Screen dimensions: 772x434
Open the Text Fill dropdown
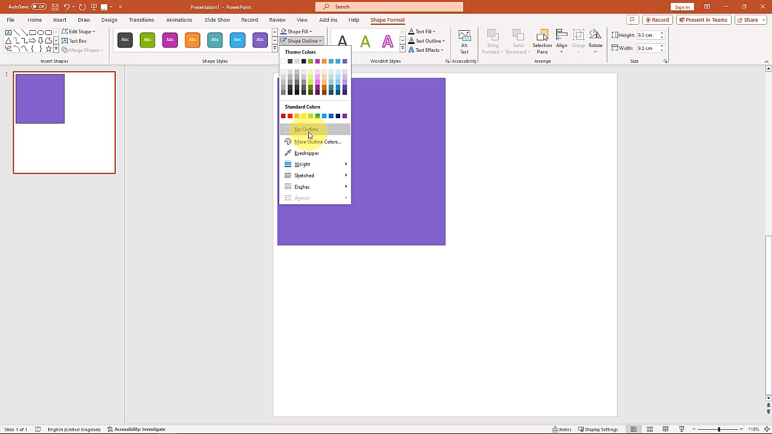(x=422, y=31)
